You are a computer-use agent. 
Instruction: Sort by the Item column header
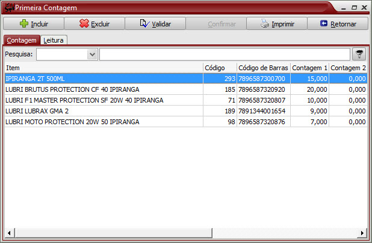click(104, 68)
